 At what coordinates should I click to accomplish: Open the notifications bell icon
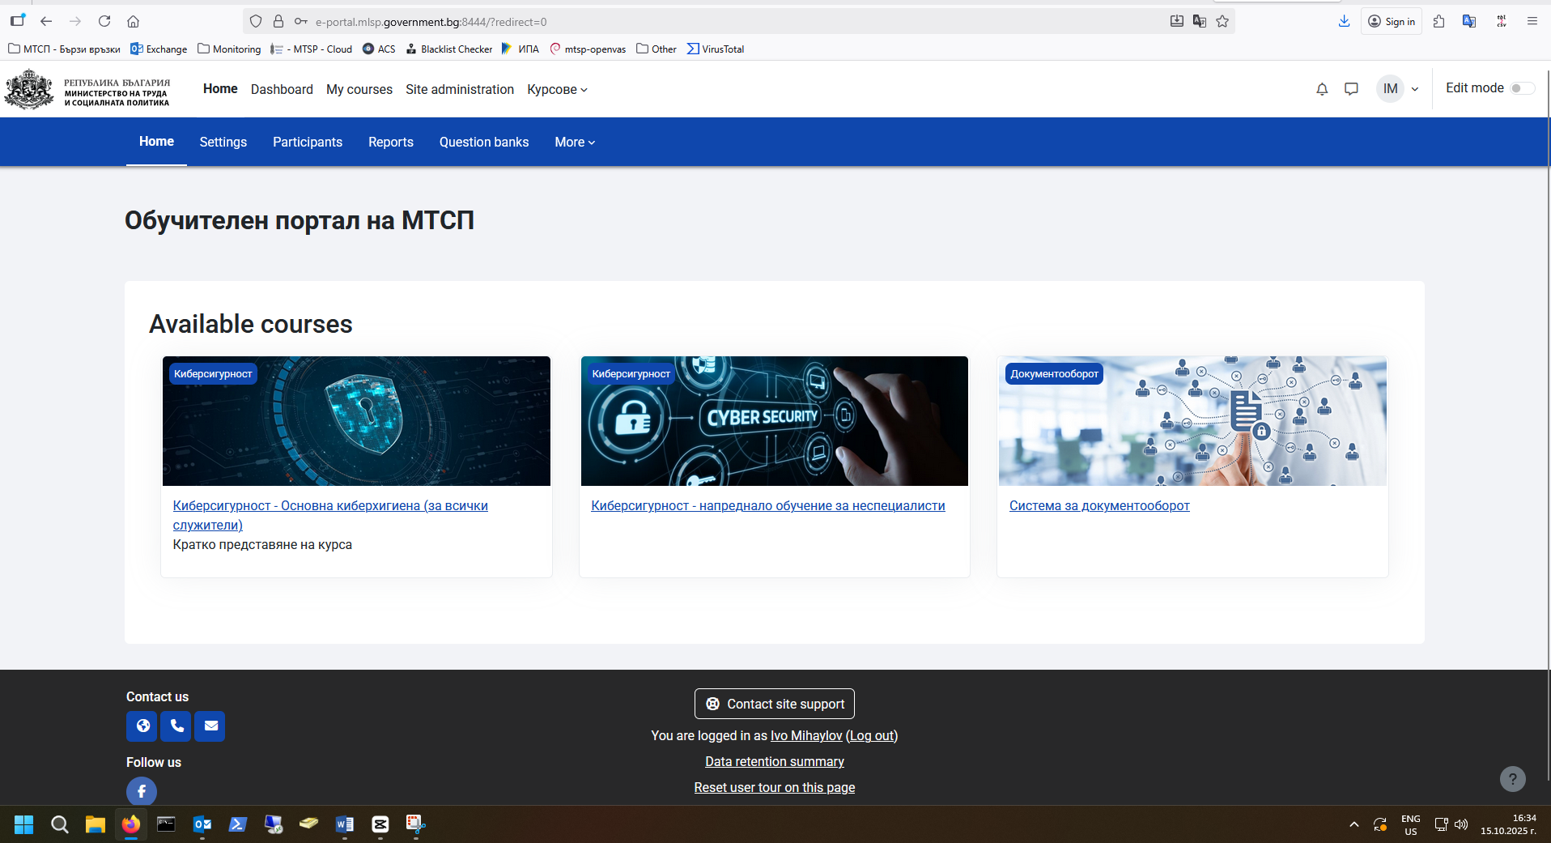[1322, 89]
